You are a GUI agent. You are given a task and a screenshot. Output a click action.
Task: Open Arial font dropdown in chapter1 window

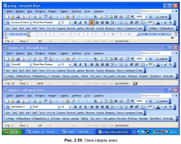coord(59,107)
